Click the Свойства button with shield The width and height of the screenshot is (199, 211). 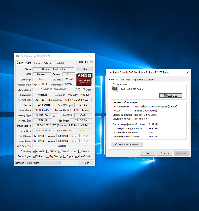(x=171, y=95)
